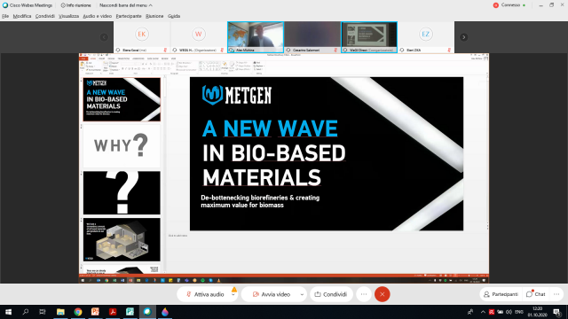
Task: Open Task View on taskbar
Action: coord(43,312)
